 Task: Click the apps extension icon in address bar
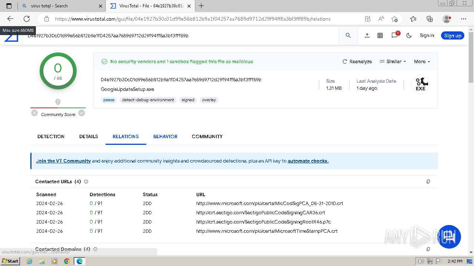pyautogui.click(x=367, y=19)
